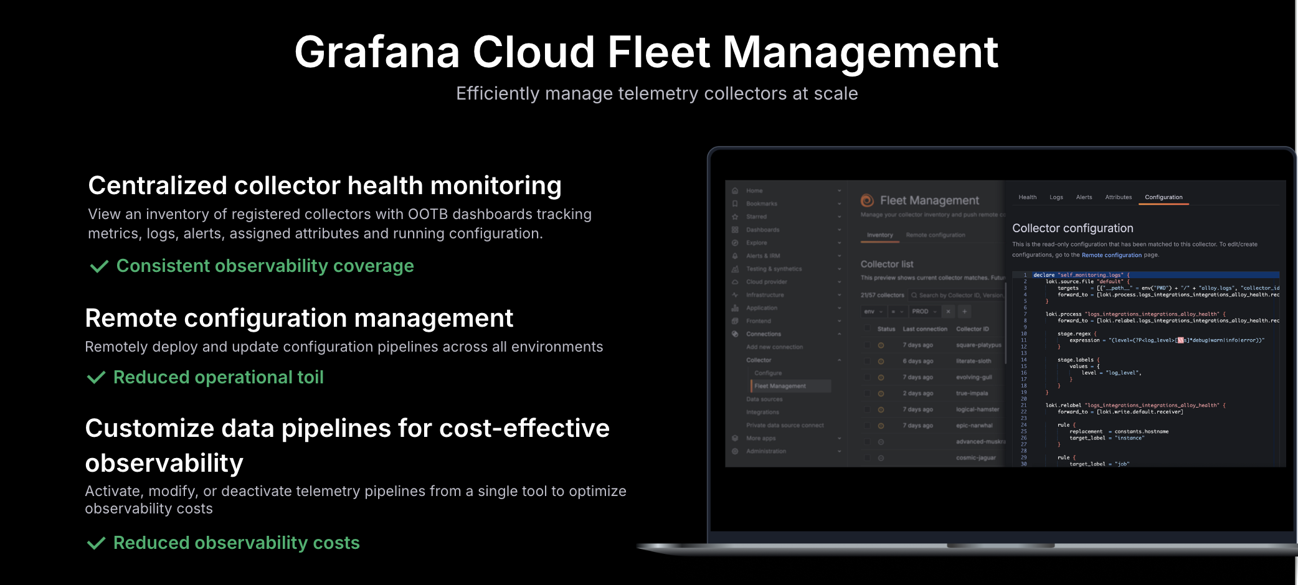This screenshot has width=1298, height=585.
Task: Open Bookmarks via its sidebar icon
Action: [734, 204]
